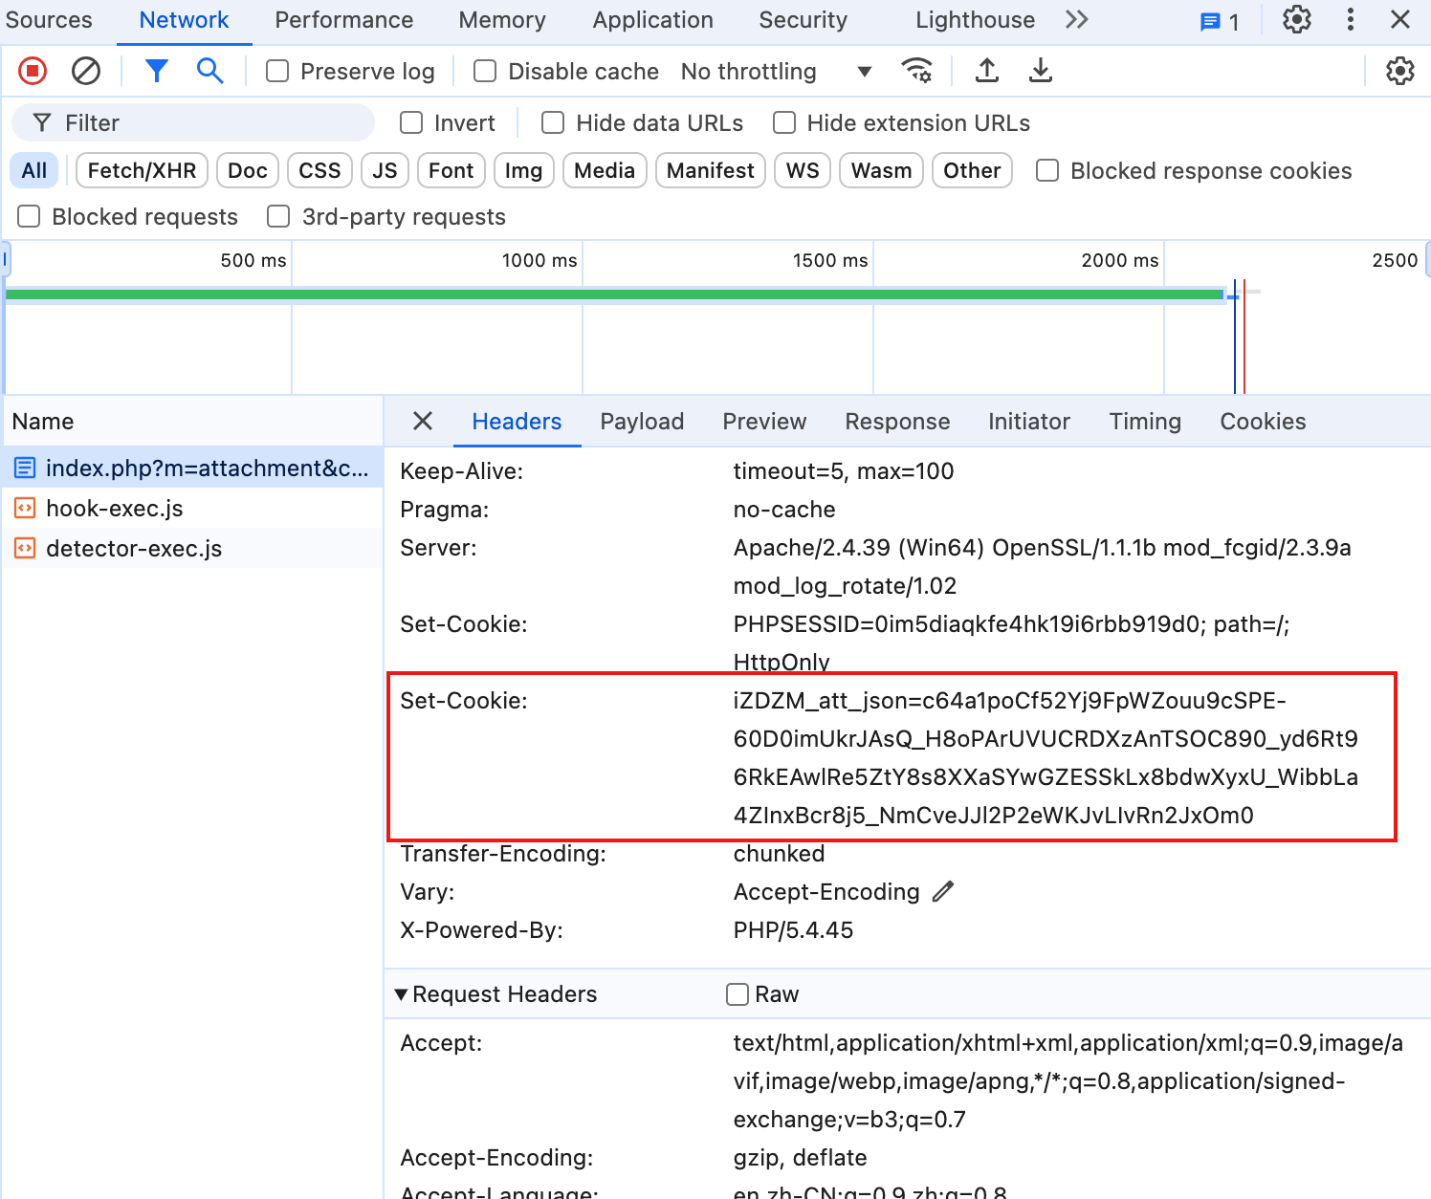Collapse the Request Headers section

(x=402, y=994)
